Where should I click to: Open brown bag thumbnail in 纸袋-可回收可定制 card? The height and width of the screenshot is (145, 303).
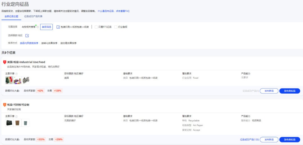[17, 123]
